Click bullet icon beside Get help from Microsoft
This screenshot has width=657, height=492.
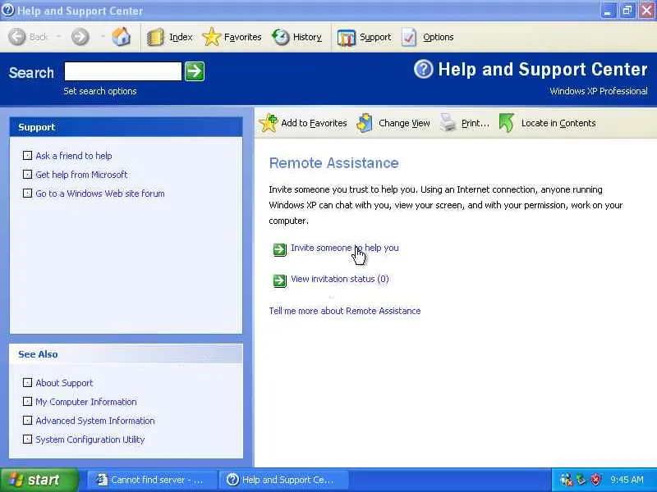click(27, 175)
